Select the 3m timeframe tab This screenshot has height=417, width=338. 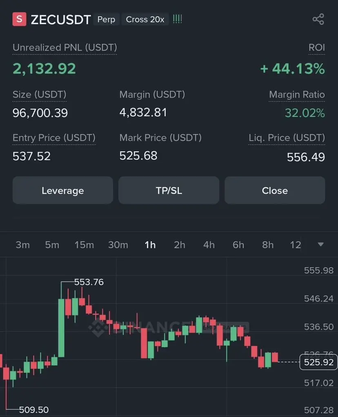pyautogui.click(x=22, y=245)
